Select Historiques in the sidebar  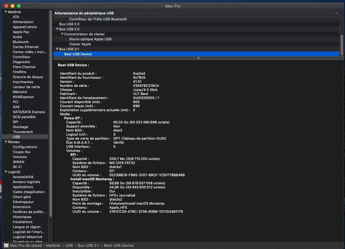[22, 217]
